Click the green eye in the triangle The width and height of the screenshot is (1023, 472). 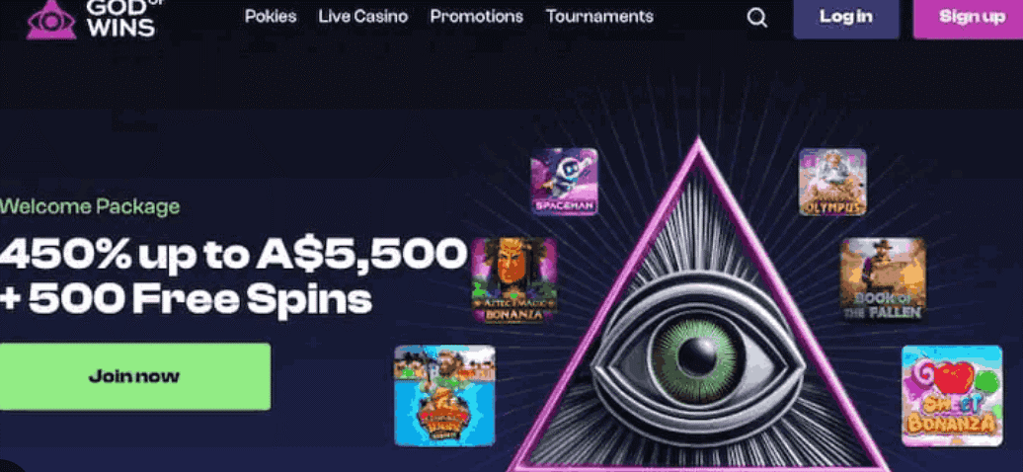tap(698, 355)
